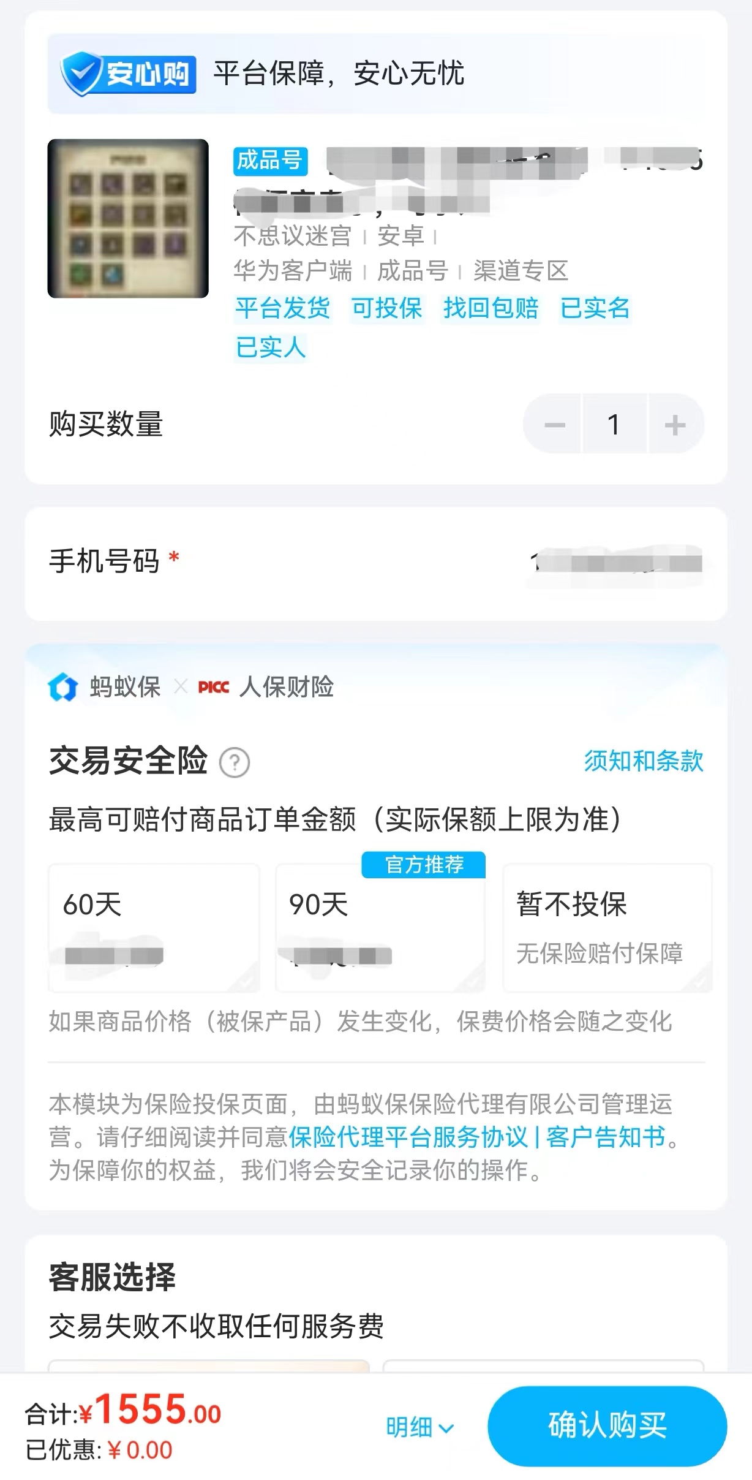Open 保险代理平台服务协议 agreement link

tap(408, 1137)
